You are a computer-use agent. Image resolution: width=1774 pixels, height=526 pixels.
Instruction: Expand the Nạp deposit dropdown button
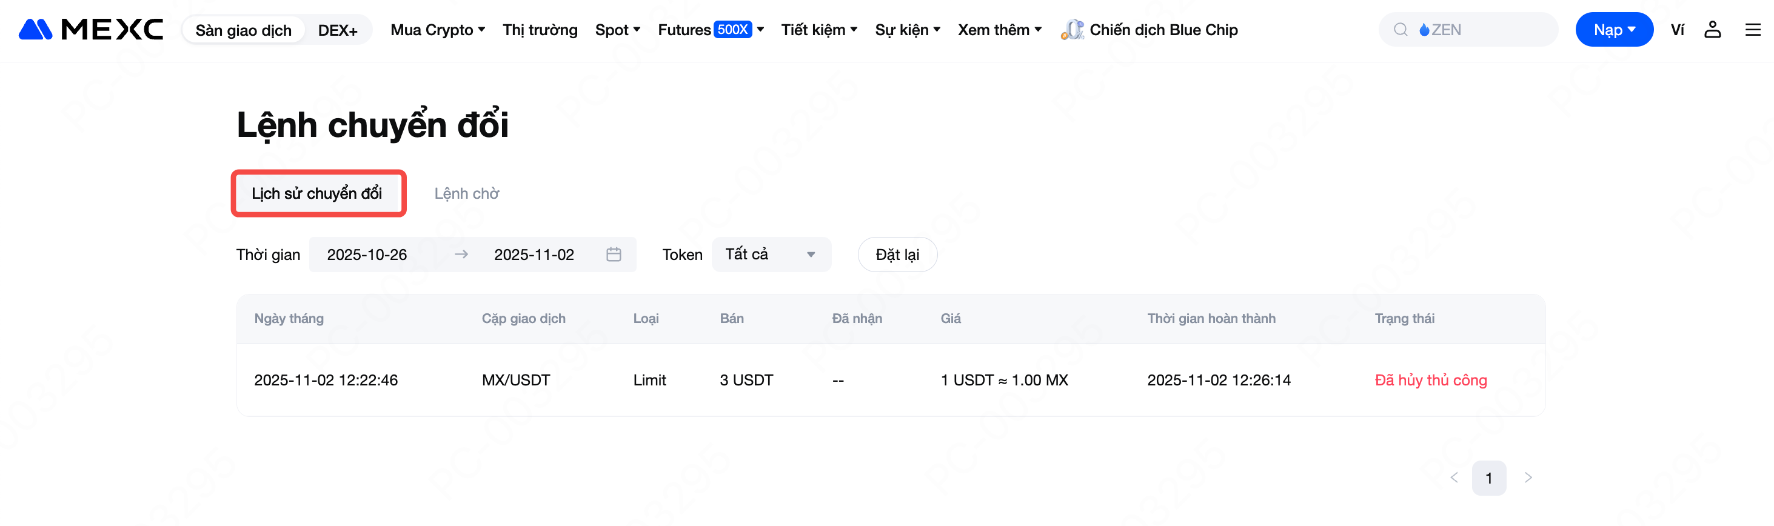pyautogui.click(x=1613, y=30)
